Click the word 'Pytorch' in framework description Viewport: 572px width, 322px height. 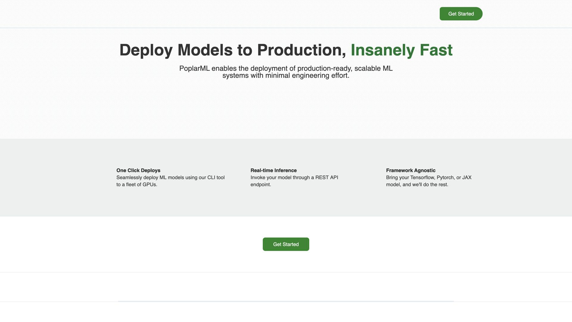click(445, 178)
